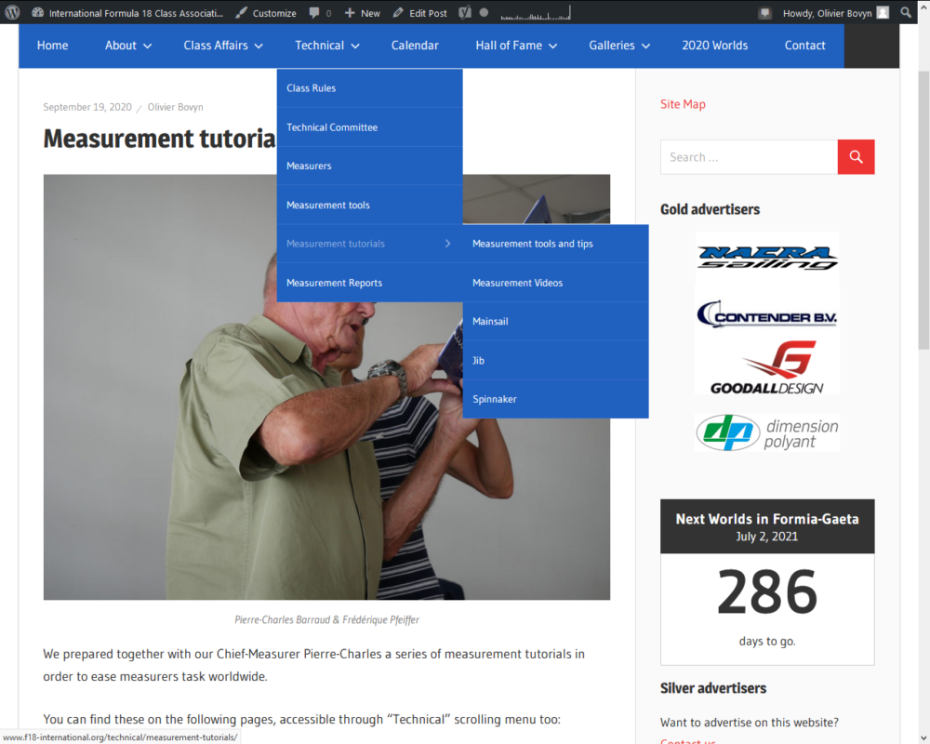
Task: Expand the Class Affairs menu
Action: tap(223, 46)
